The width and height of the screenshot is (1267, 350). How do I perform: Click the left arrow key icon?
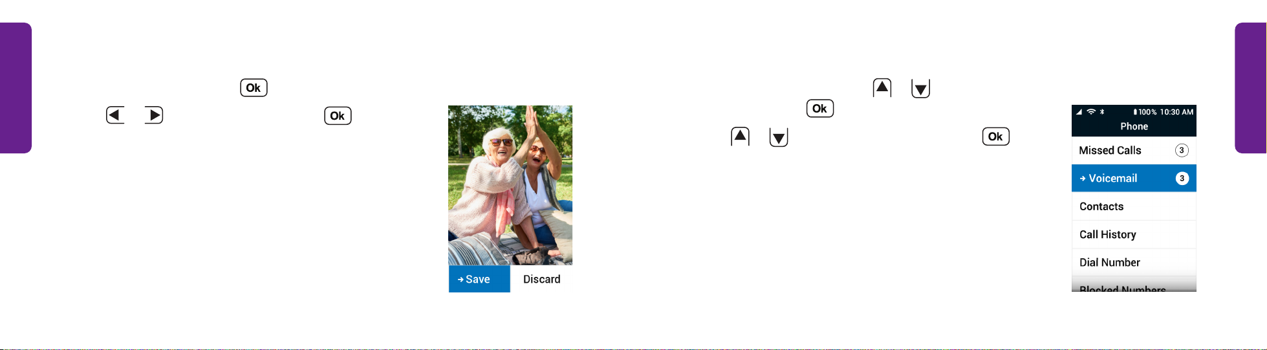click(x=115, y=115)
